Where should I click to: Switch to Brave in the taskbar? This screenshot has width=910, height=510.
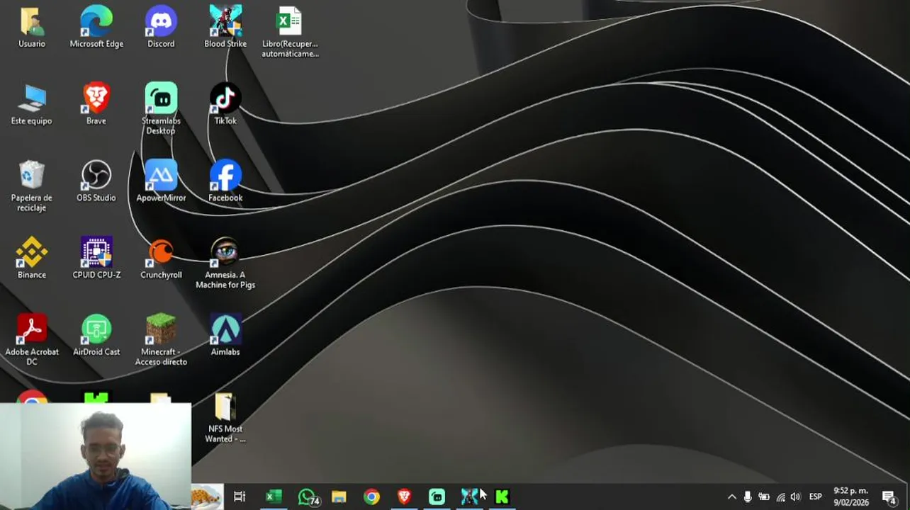(404, 497)
